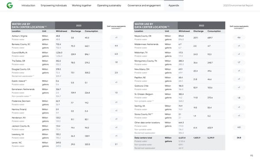The width and height of the screenshot is (260, 162).
Task: Click the Google G logo icon
Action: tap(10, 6)
